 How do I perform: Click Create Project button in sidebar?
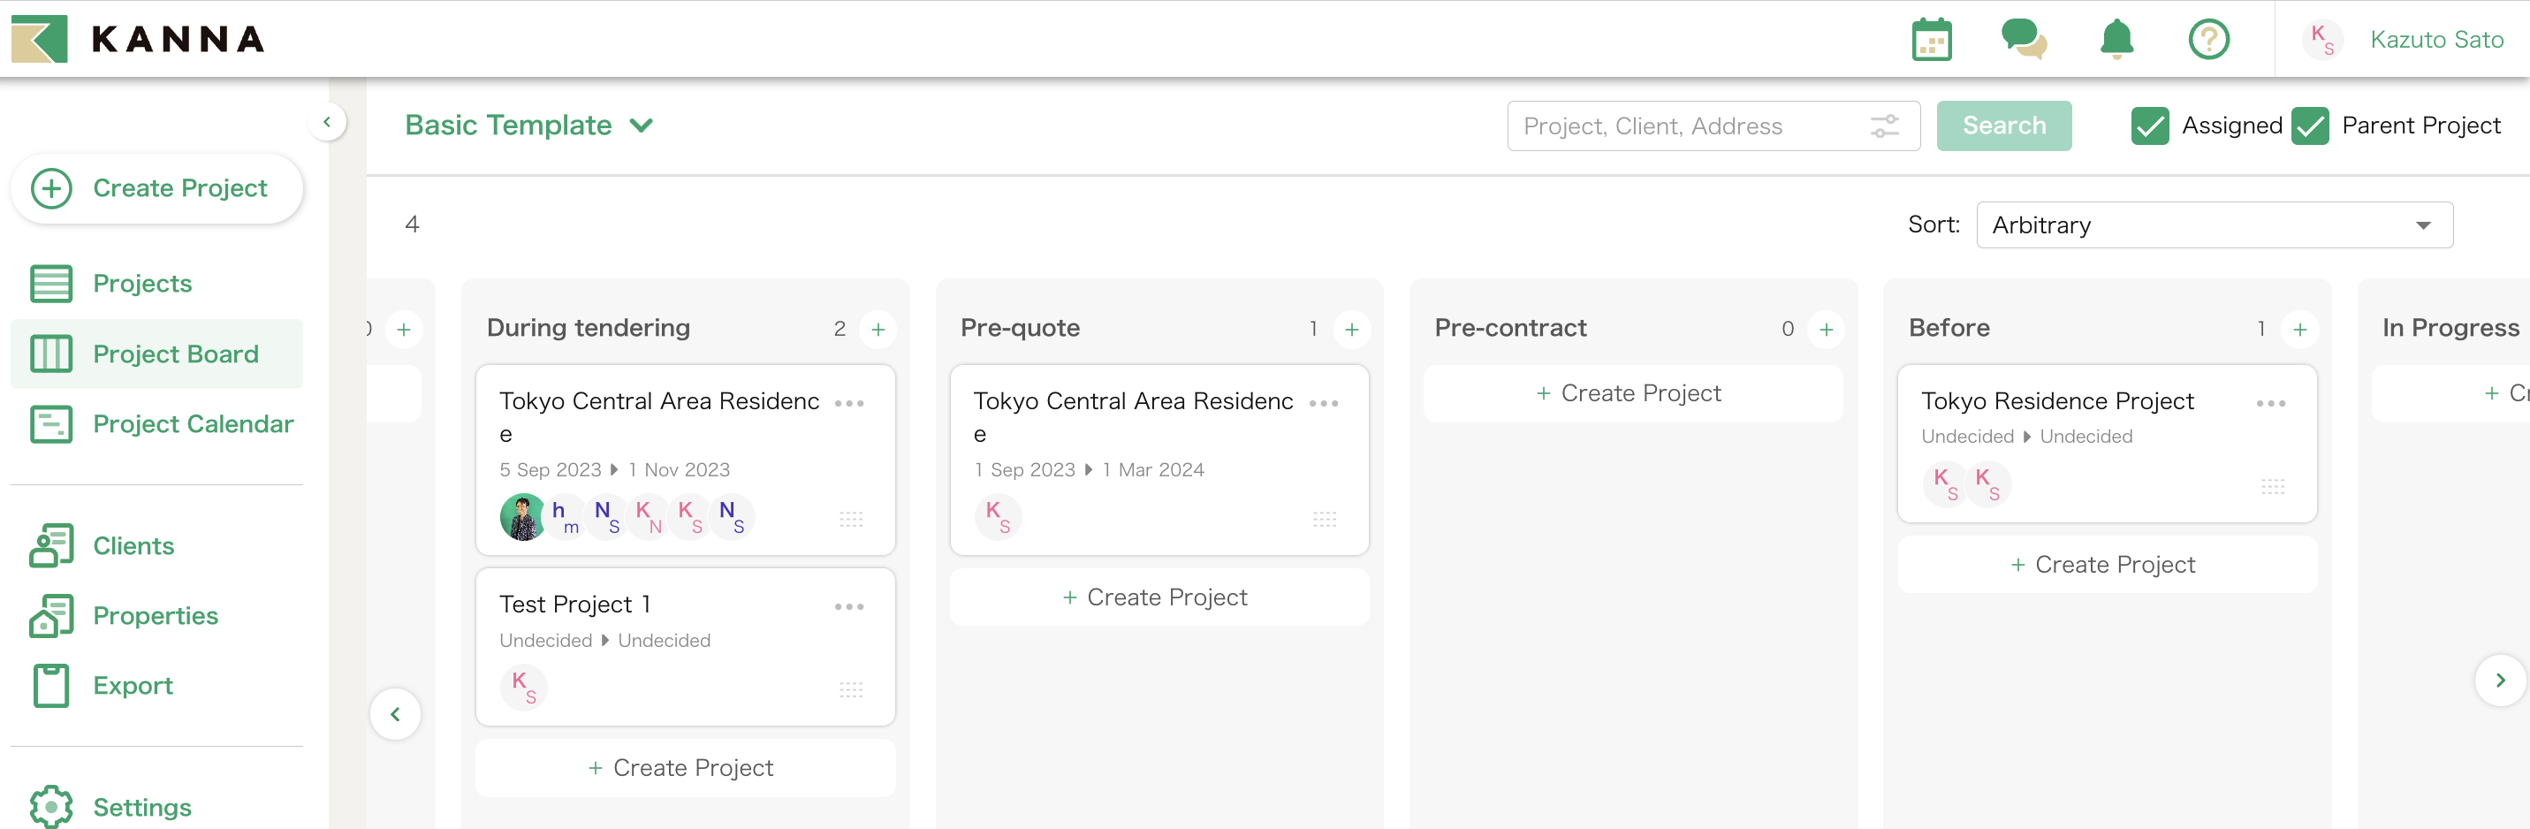pos(157,187)
